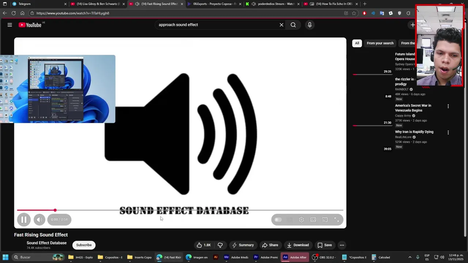Open options for 'Why Iran is Rapidly Dying'
The width and height of the screenshot is (468, 263).
pos(448,133)
